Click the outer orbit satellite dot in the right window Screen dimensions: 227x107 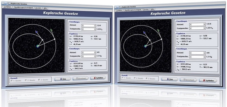(161, 39)
